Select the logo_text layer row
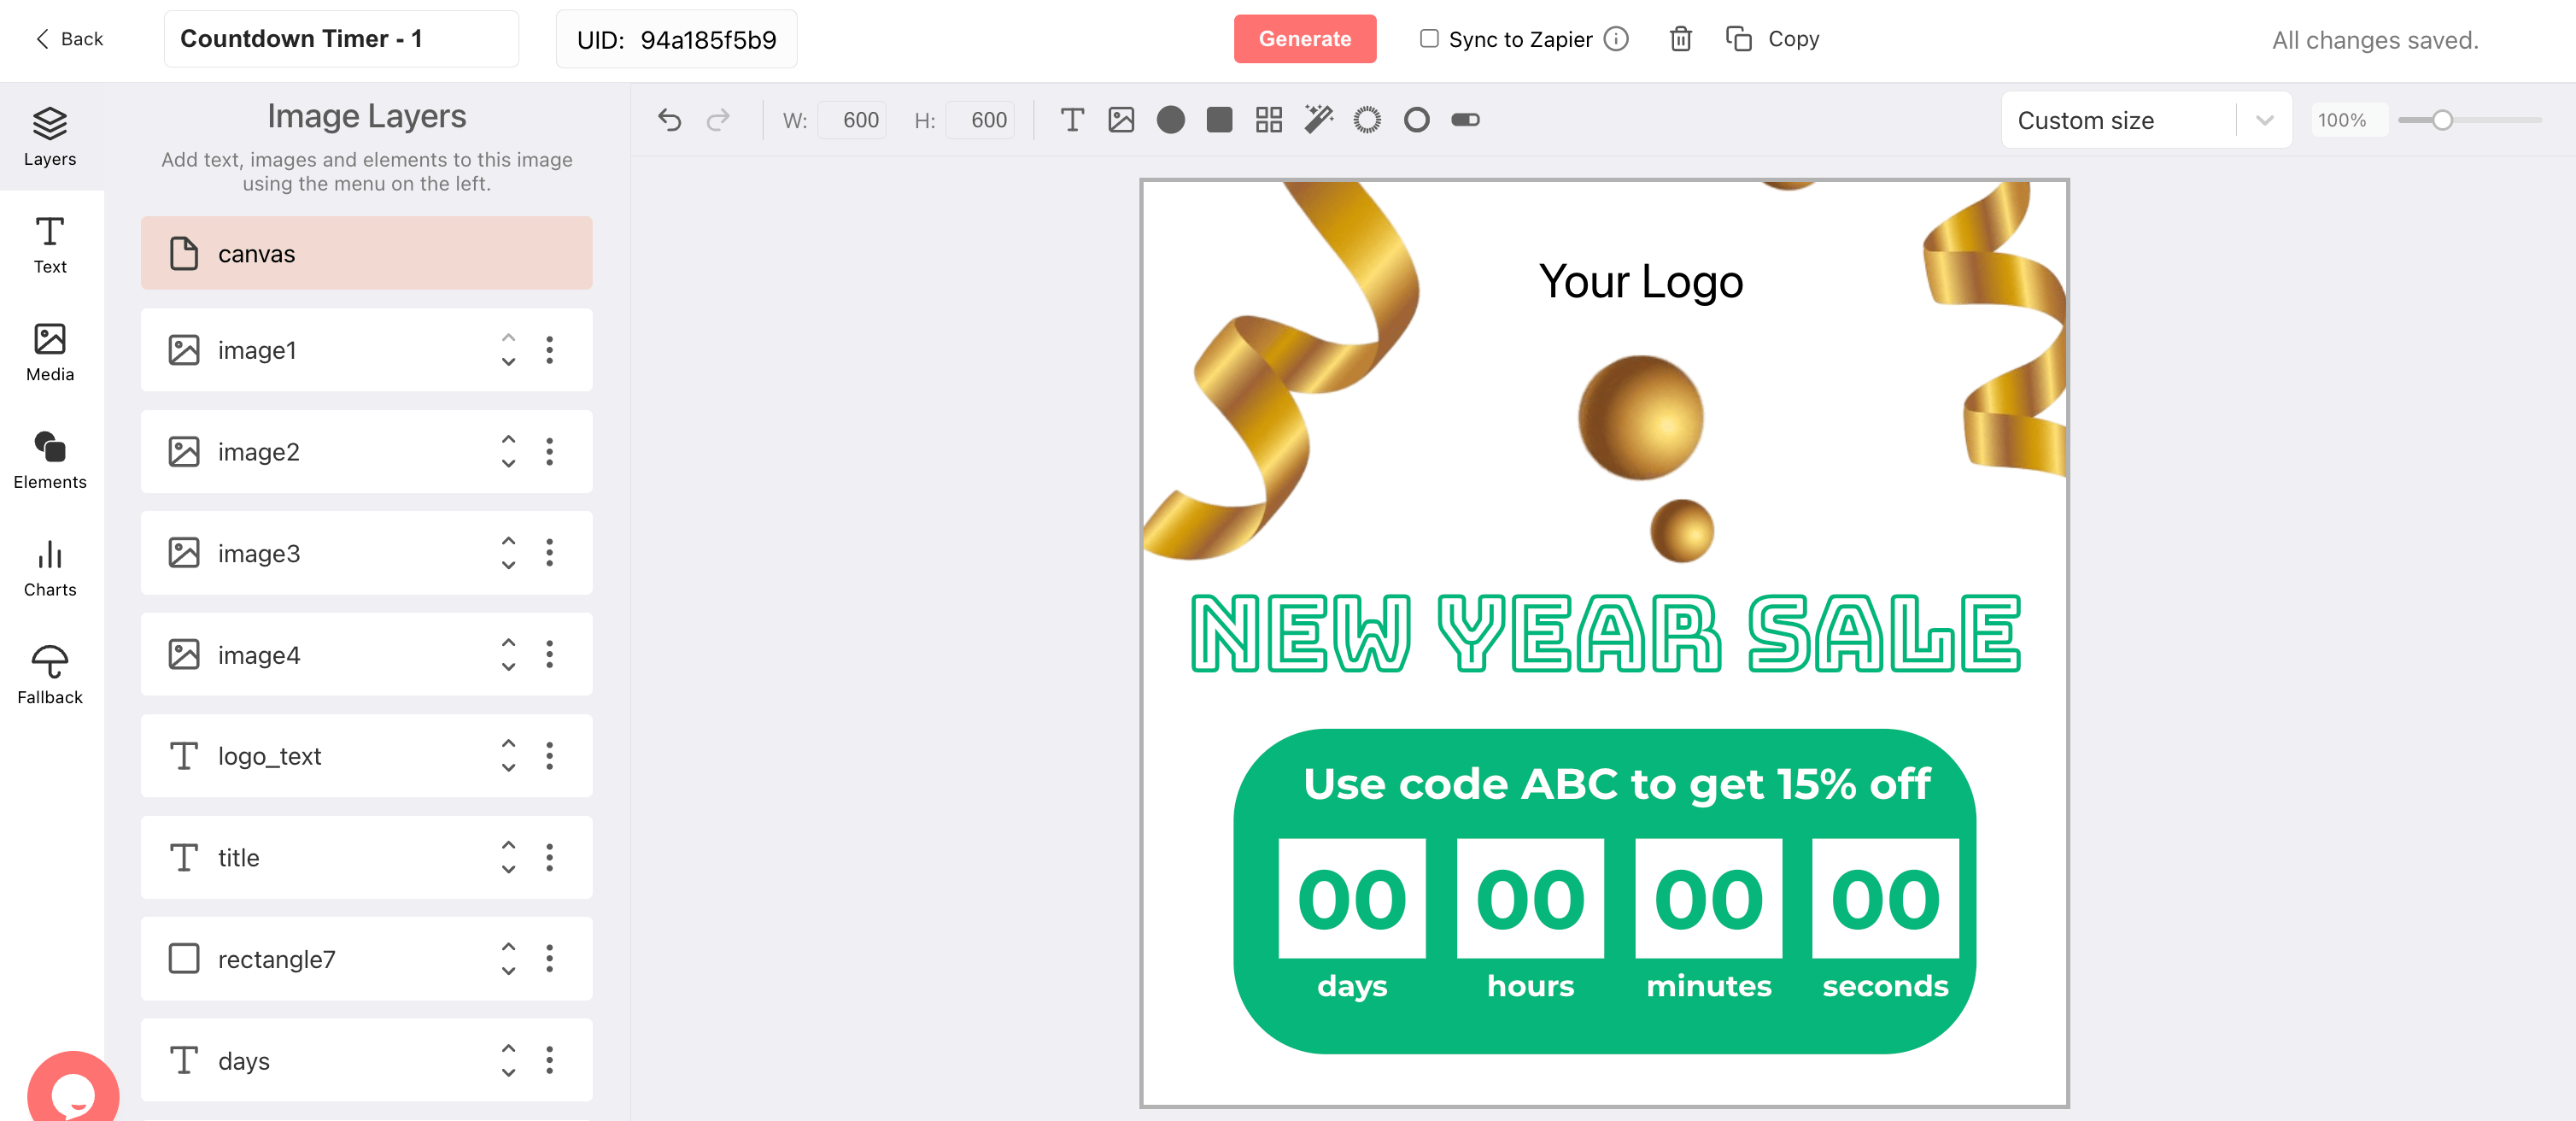The width and height of the screenshot is (2576, 1121). tap(367, 756)
